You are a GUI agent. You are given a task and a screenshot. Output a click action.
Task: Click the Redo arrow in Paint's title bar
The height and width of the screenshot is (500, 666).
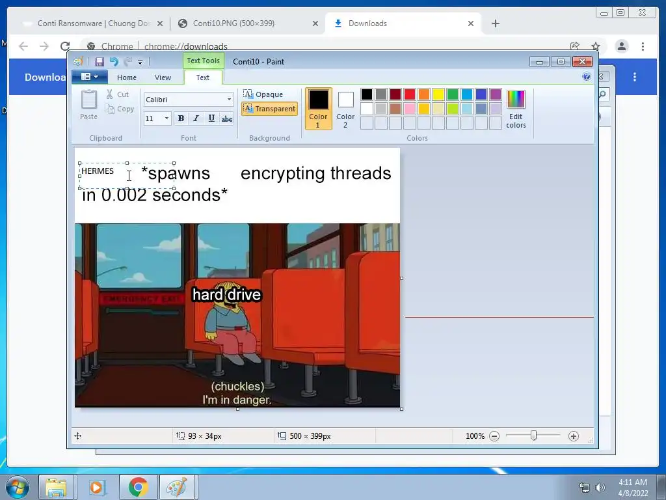click(128, 62)
